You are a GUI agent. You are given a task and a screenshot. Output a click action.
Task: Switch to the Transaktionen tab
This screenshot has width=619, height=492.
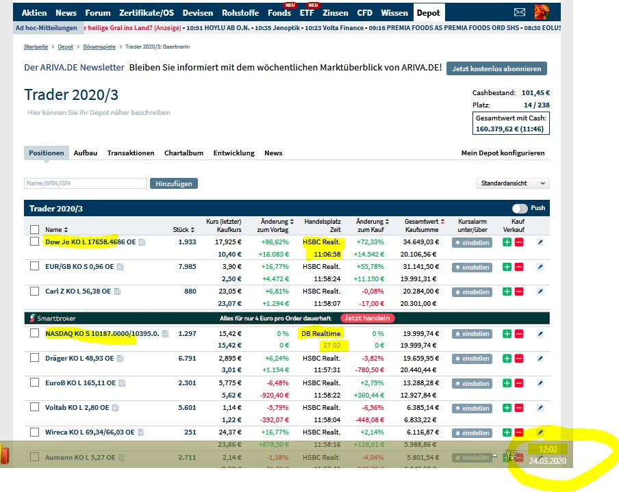coord(131,153)
